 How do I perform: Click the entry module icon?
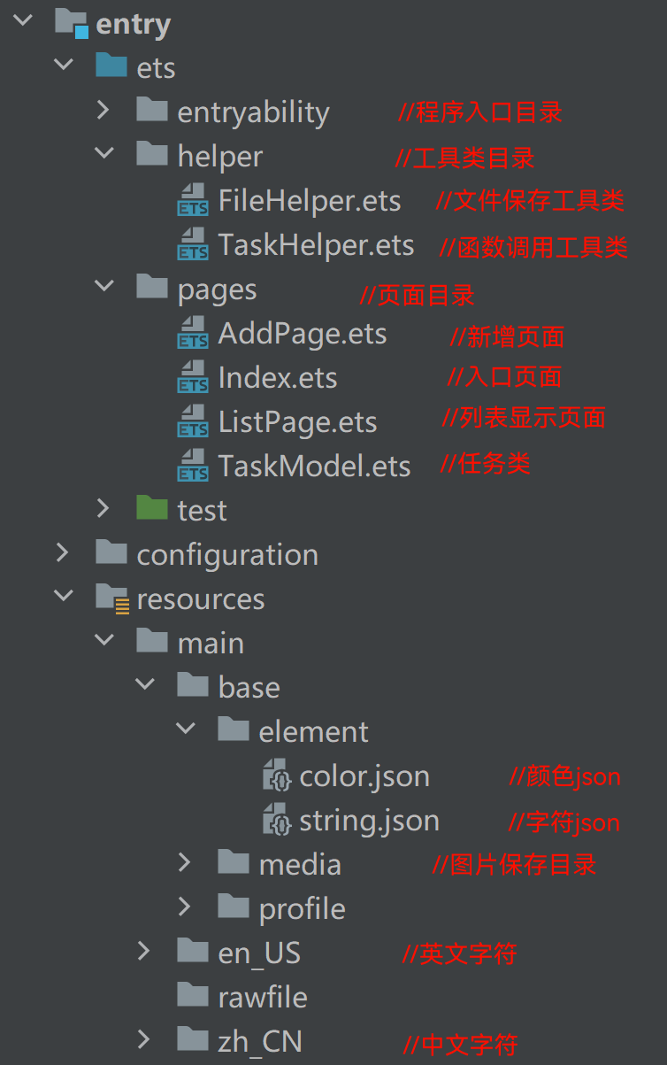coord(72,23)
